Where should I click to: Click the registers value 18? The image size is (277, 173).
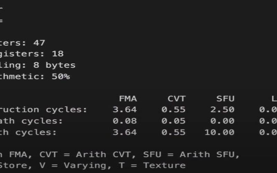57,54
